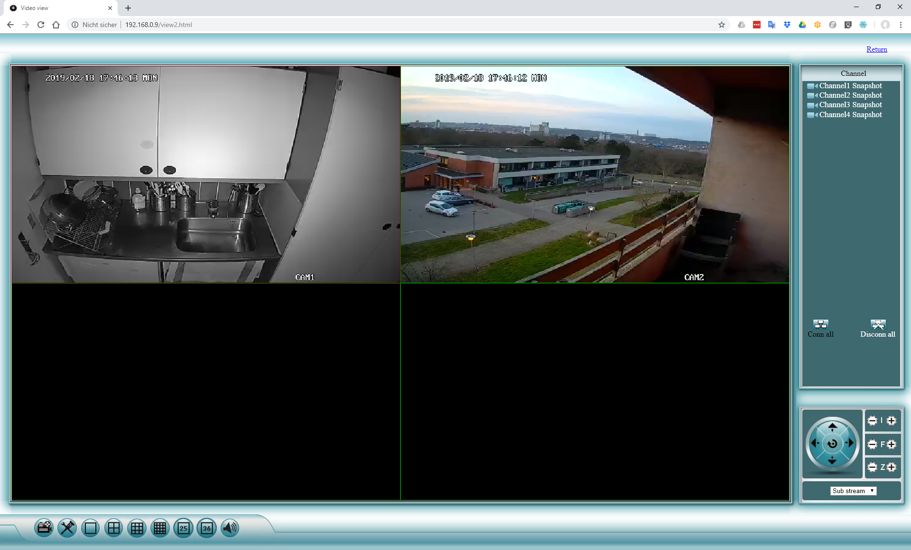
Task: Switch to 36-channel view layout
Action: (x=207, y=528)
